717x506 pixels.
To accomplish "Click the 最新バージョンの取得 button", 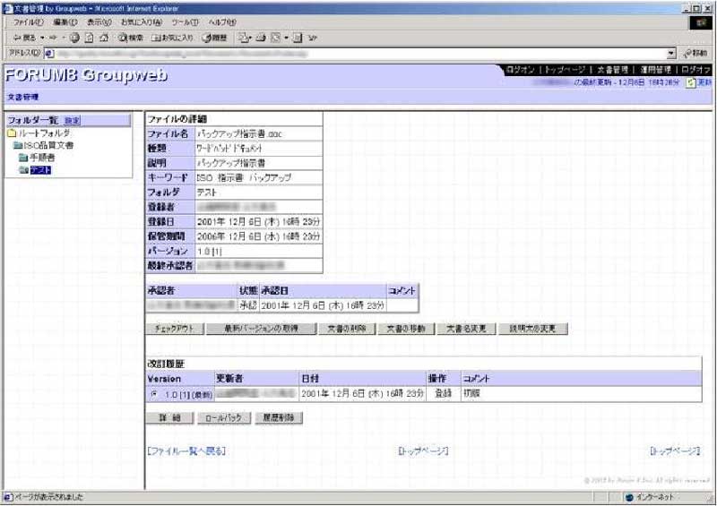I will point(261,329).
